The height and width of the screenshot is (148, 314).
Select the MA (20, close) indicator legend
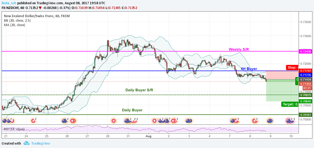click(x=14, y=25)
